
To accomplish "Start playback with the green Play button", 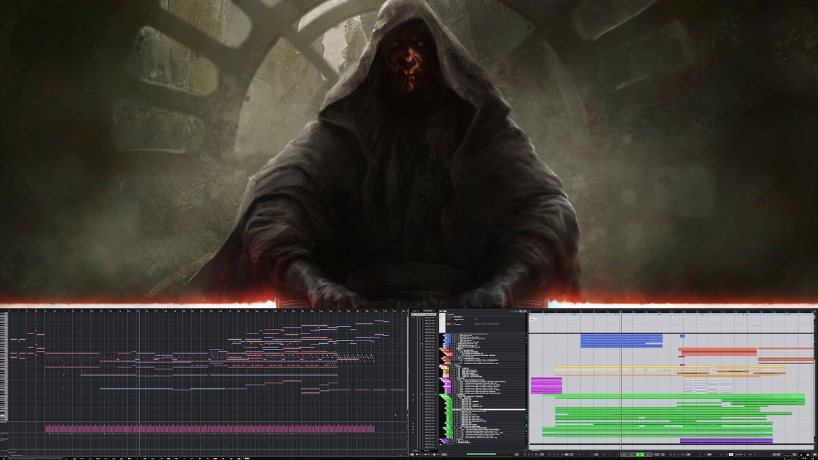I will click(640, 454).
